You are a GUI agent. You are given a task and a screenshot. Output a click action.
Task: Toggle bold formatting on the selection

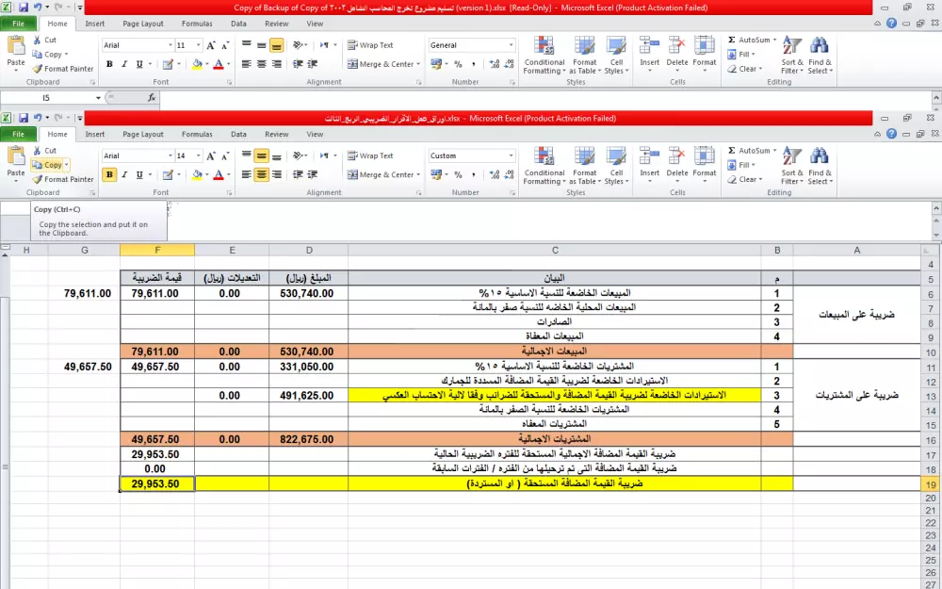(110, 174)
